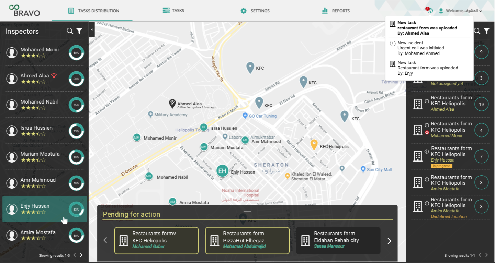495x263 pixels.
Task: Open the Settings tab
Action: [255, 11]
